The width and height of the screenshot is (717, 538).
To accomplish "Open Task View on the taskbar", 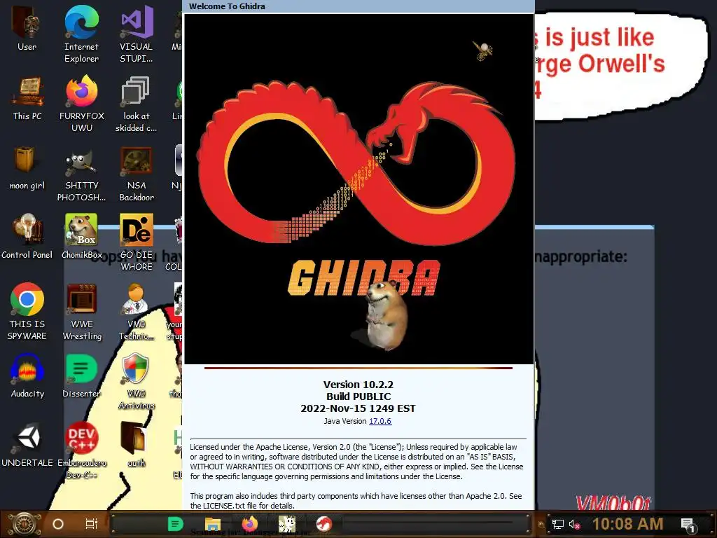I will coord(92,524).
